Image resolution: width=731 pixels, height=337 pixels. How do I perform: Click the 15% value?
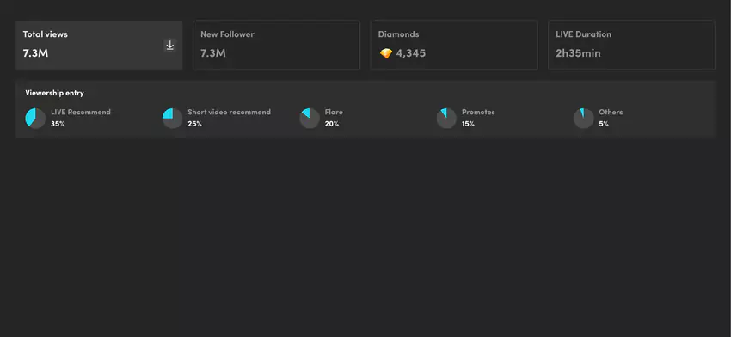click(x=468, y=124)
